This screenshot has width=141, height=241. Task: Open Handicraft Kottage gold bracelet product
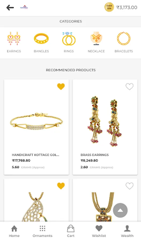click(36, 127)
